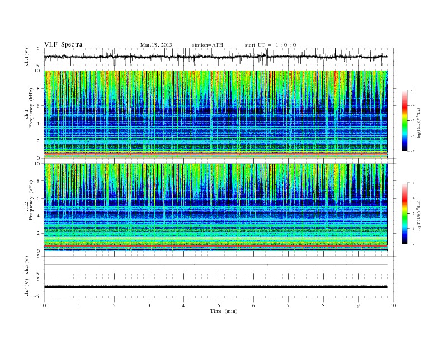Click the "start UT = 1:0:0" text
Screen dimensions: 443x343
click(270, 45)
